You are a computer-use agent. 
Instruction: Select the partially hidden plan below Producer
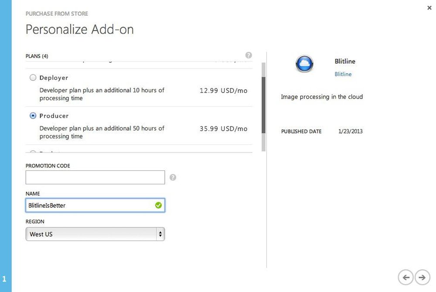point(33,152)
